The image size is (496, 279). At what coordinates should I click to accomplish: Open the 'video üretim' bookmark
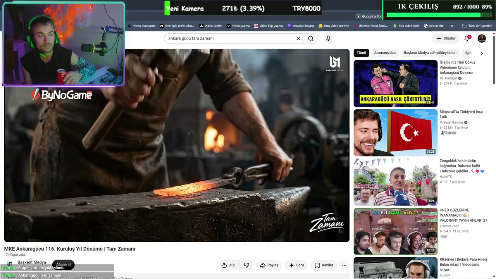tap(211, 26)
